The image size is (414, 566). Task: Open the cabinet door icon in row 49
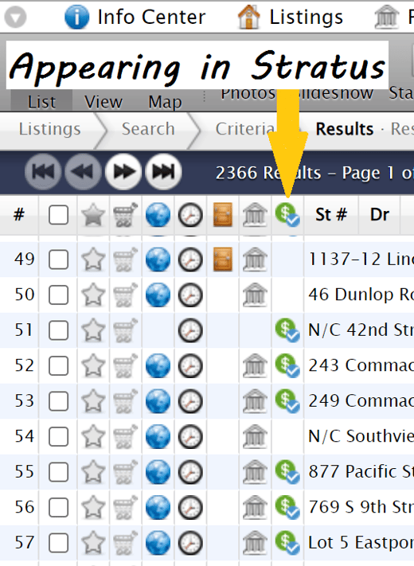tap(223, 260)
